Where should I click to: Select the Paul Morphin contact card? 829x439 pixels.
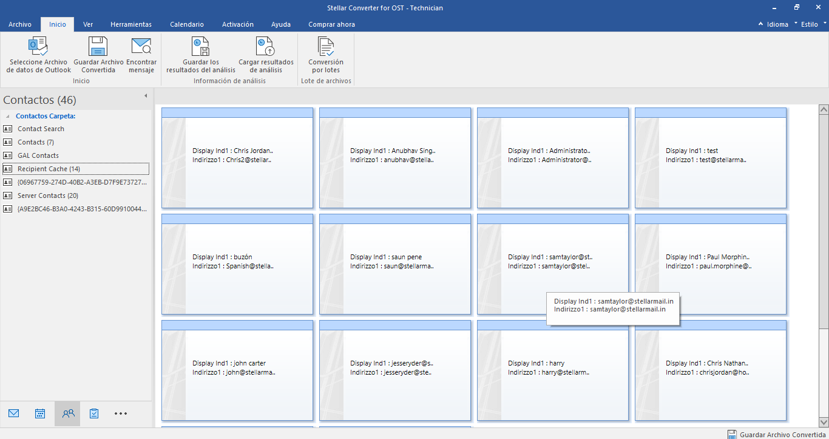coord(710,262)
